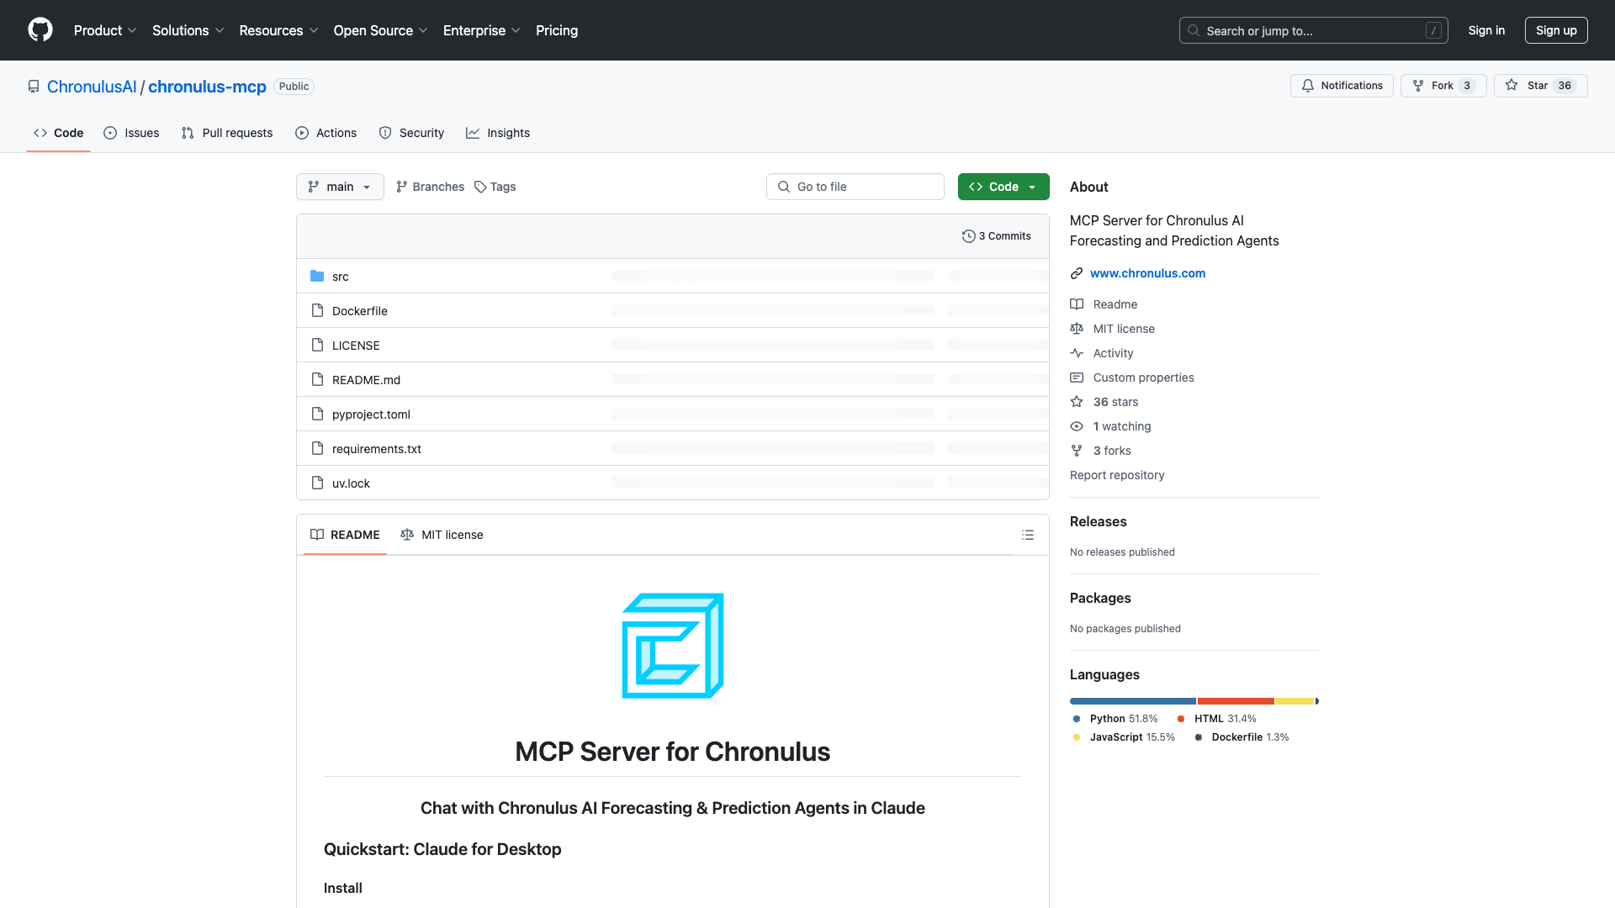Click the MIT license scales icon

[1077, 329]
